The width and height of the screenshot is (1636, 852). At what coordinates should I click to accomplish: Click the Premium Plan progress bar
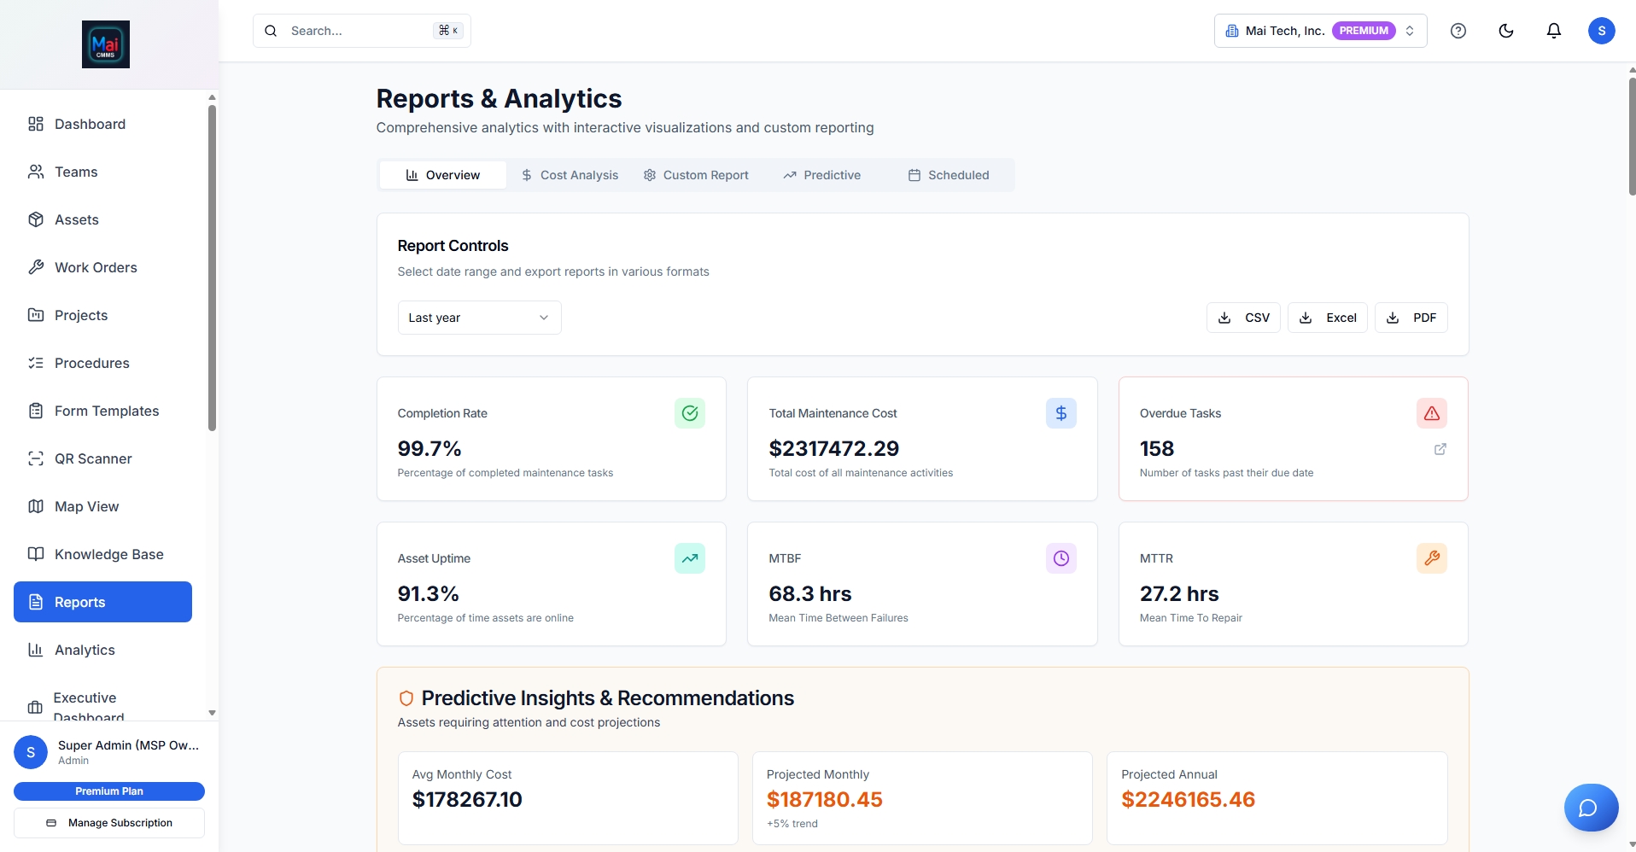pyautogui.click(x=108, y=791)
